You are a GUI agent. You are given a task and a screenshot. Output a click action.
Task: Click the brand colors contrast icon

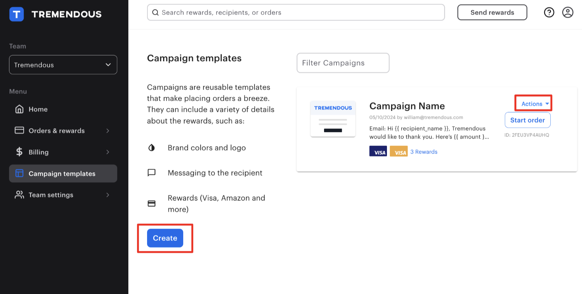[152, 148]
